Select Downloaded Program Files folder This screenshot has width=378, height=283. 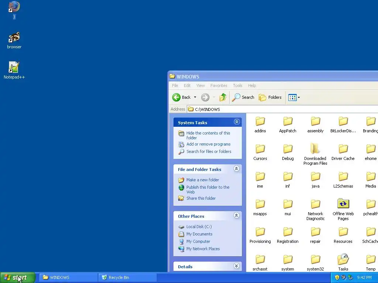(x=315, y=154)
